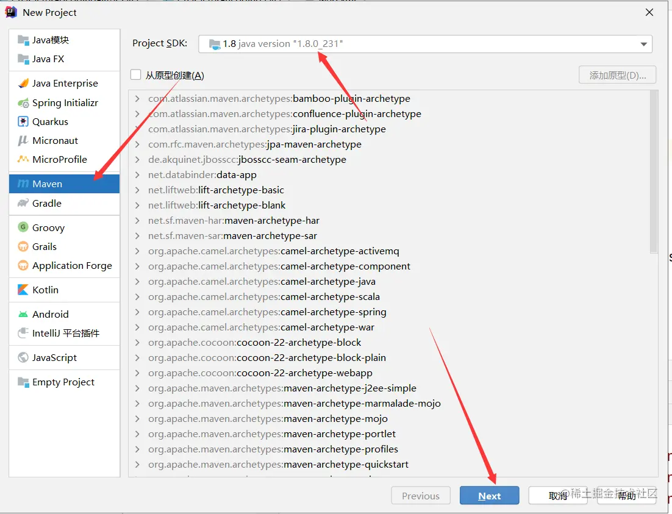Expand camel-archetype-activemq node
Viewport: 672px width, 514px height.
click(x=137, y=251)
